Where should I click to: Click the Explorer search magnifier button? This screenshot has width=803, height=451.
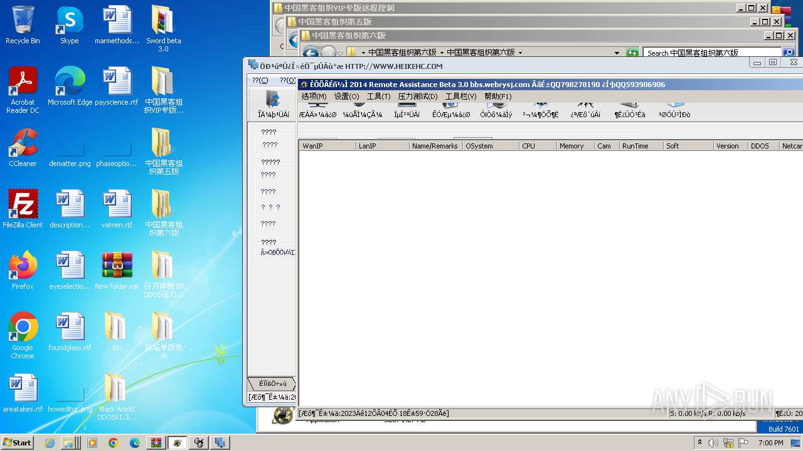click(789, 53)
